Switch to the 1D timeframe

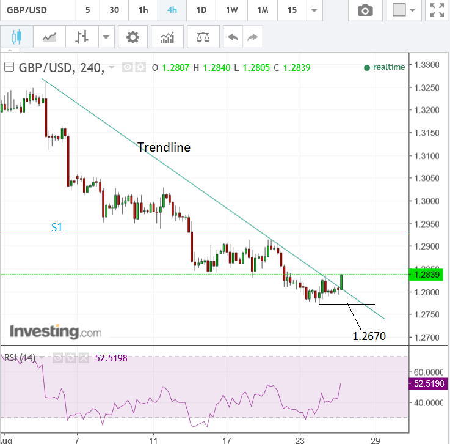pyautogui.click(x=200, y=10)
